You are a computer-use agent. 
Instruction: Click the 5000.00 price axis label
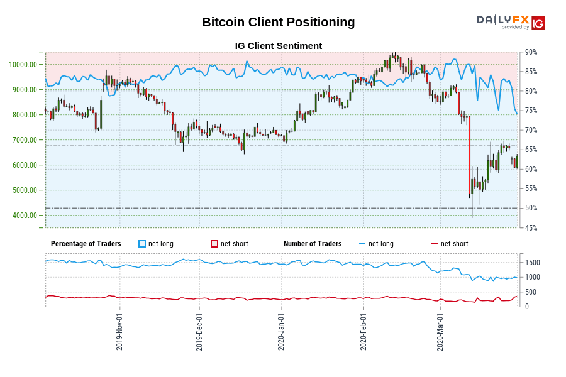click(25, 190)
